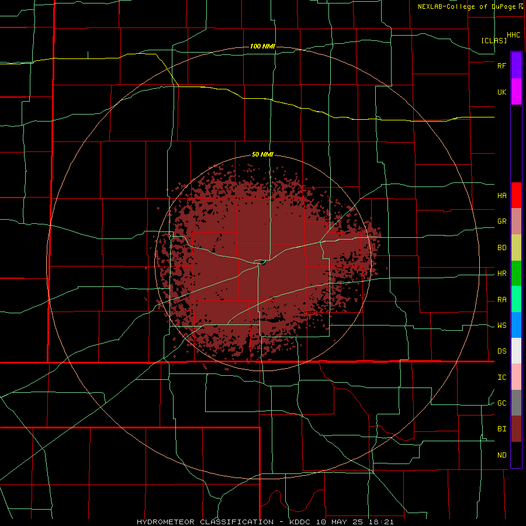Click the DS white legend swatch

pos(516,351)
